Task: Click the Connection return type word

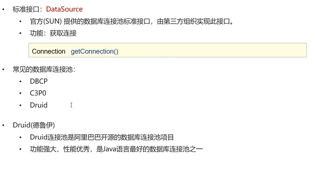Action: pyautogui.click(x=48, y=51)
